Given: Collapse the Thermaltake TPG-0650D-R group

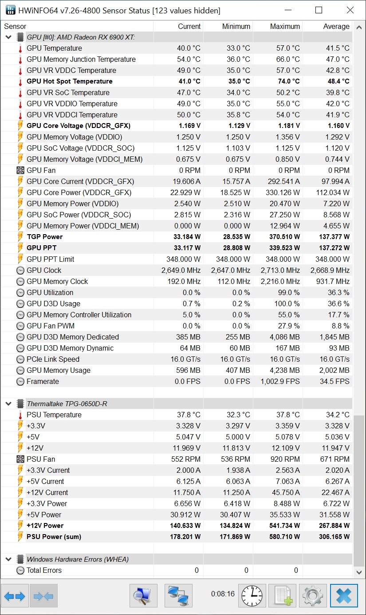Looking at the screenshot, I should [8, 404].
